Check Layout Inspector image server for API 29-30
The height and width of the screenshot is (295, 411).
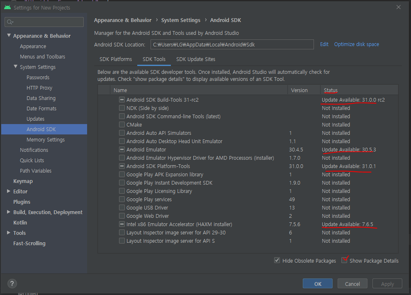tap(122, 233)
